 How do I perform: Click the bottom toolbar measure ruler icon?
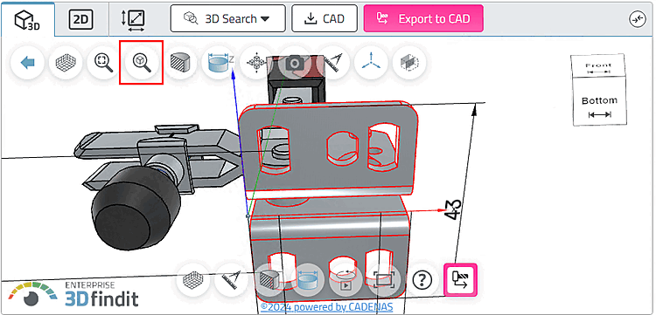click(231, 280)
